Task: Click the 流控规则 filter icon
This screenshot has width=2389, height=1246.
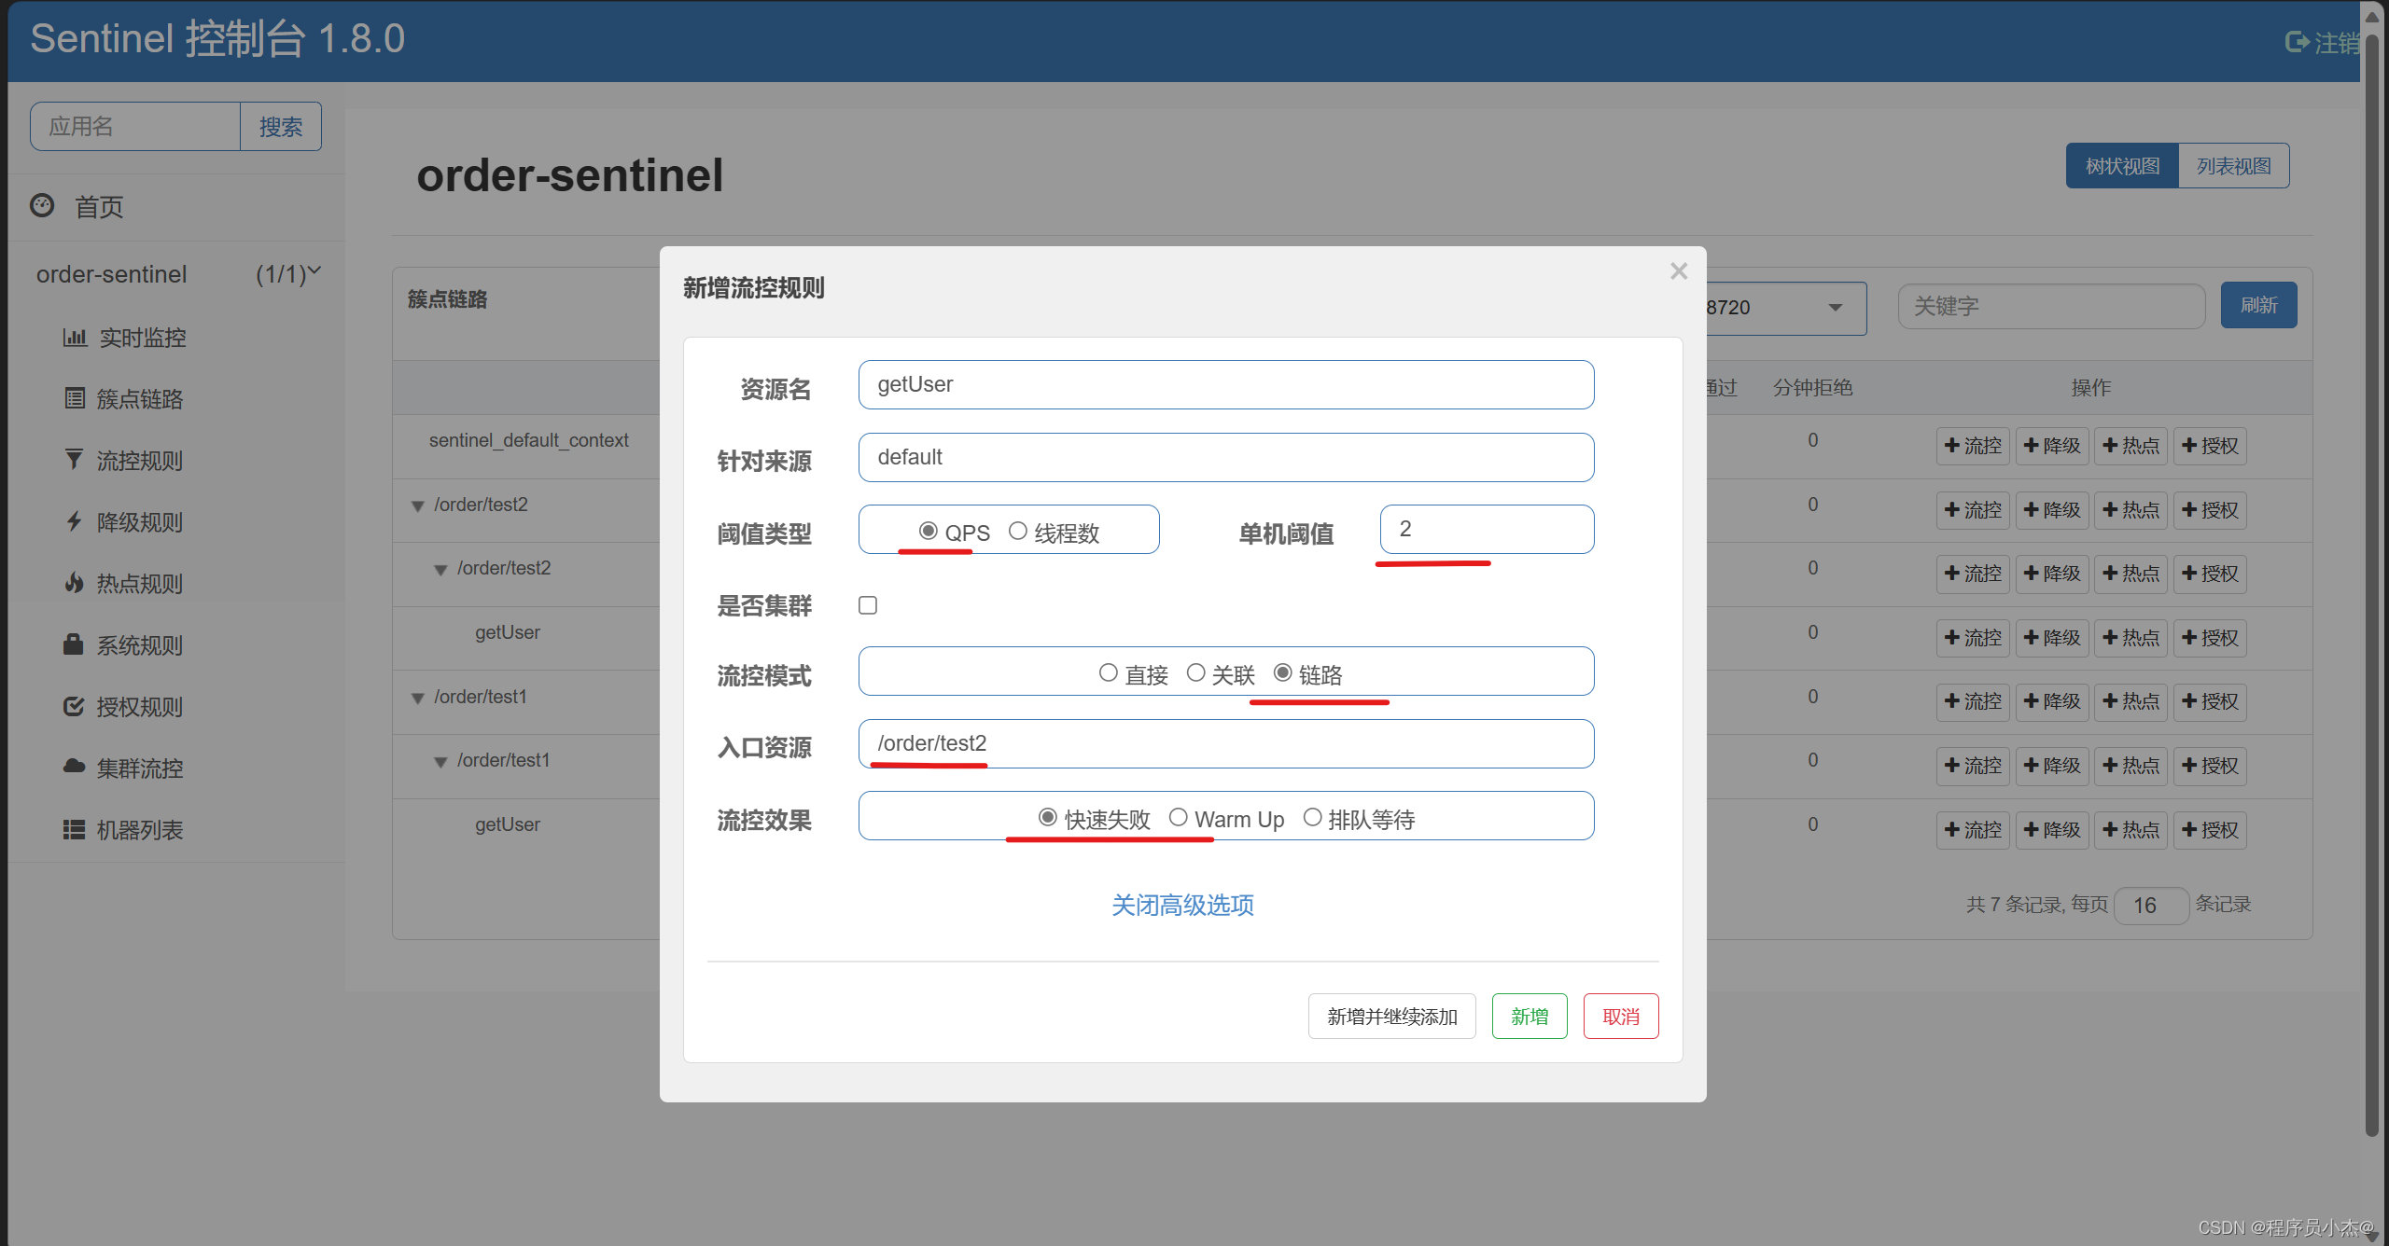Action: click(74, 460)
